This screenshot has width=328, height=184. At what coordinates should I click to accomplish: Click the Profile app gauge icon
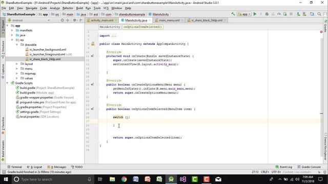pyautogui.click(x=279, y=14)
